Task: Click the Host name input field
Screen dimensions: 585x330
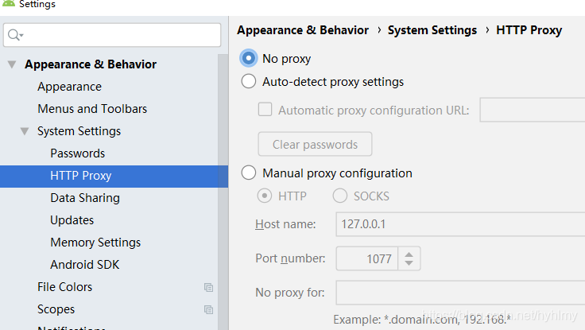Action: [x=460, y=224]
